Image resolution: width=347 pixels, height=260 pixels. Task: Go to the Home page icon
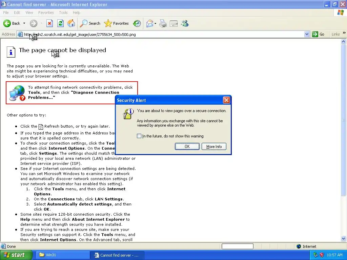71,23
